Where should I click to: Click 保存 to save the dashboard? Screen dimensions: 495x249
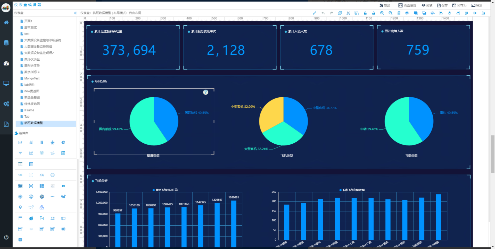[x=442, y=5]
